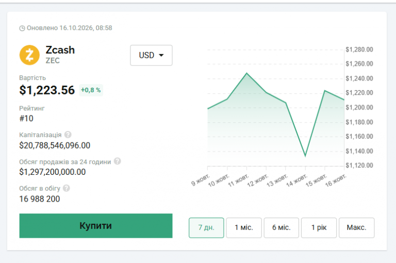The width and height of the screenshot is (396, 263).
Task: Click the circulating supply 16 988 200
Action: (40, 199)
